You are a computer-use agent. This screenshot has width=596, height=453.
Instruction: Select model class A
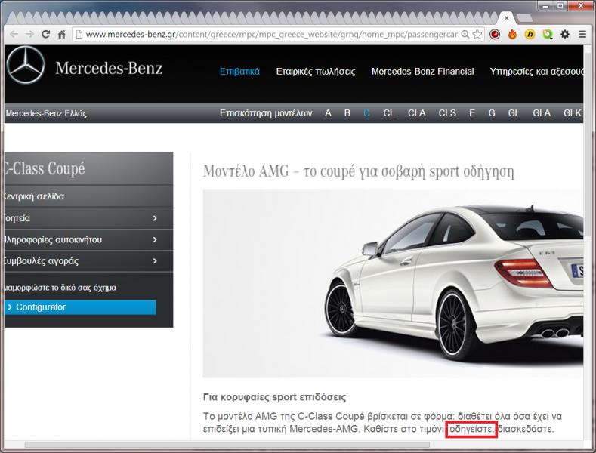(328, 113)
